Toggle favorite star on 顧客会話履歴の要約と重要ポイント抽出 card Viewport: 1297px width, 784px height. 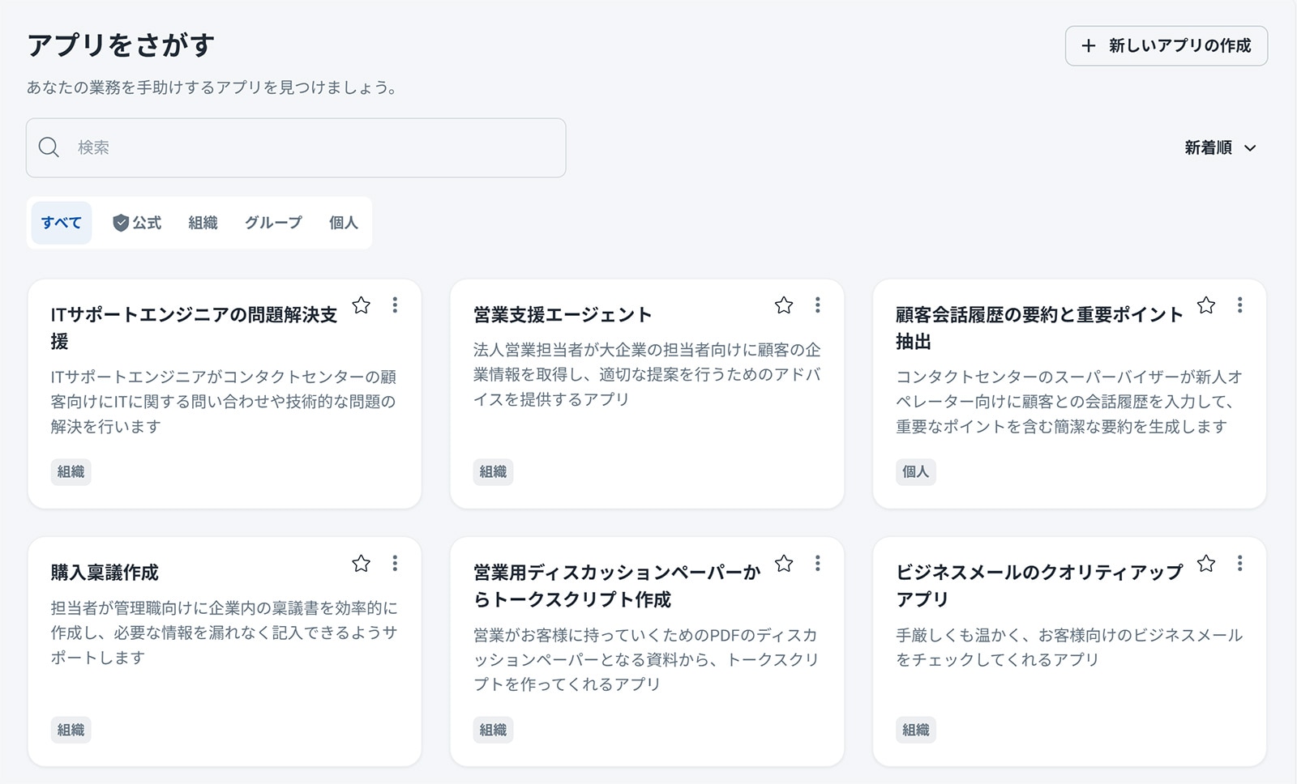tap(1205, 305)
